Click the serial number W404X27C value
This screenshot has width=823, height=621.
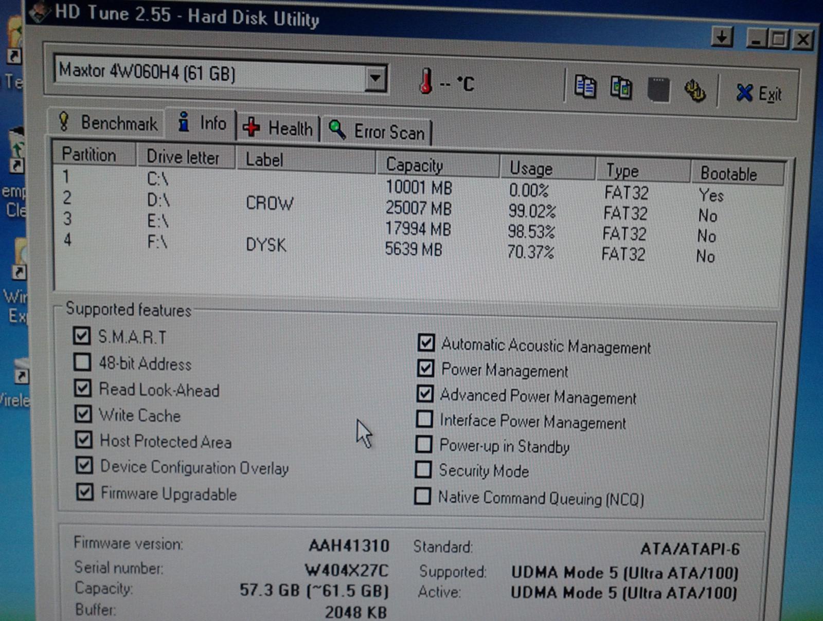tap(346, 570)
